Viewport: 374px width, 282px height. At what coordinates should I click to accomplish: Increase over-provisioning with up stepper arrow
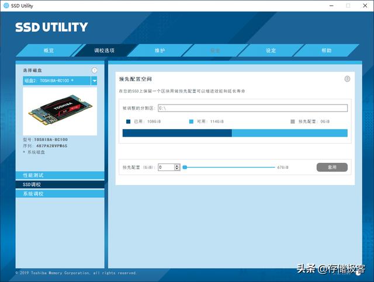point(177,165)
